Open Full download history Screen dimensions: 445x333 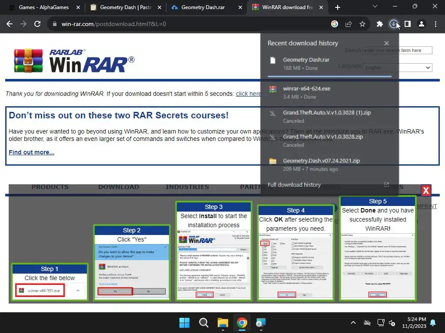click(x=294, y=185)
